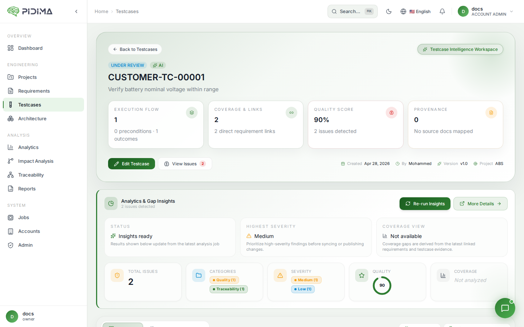The width and height of the screenshot is (524, 327).
Task: Open the English language selector
Action: 416,11
